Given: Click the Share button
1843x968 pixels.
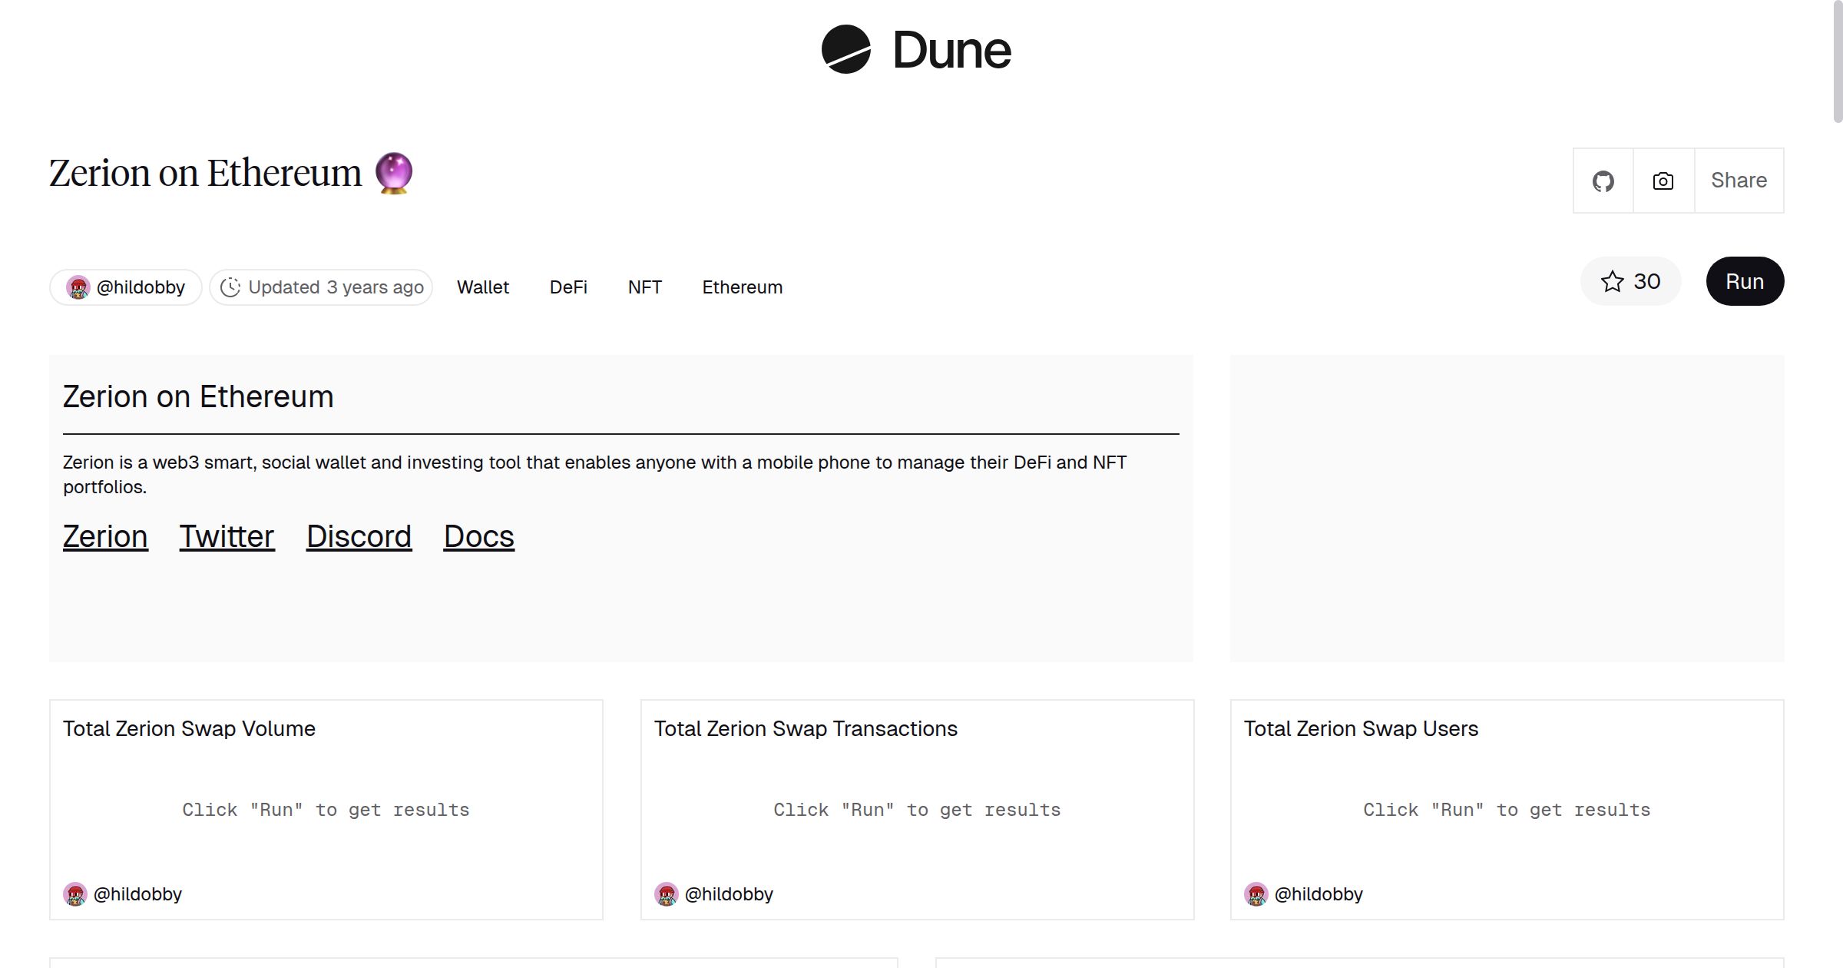Looking at the screenshot, I should (1739, 181).
